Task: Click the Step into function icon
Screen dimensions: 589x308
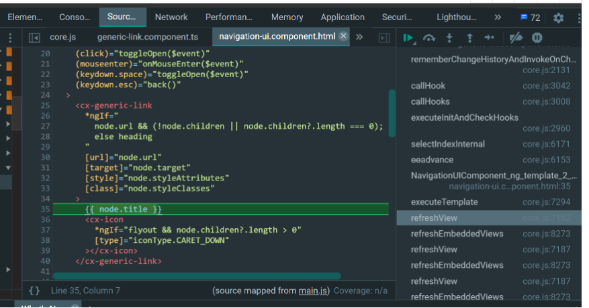Action: pyautogui.click(x=450, y=38)
